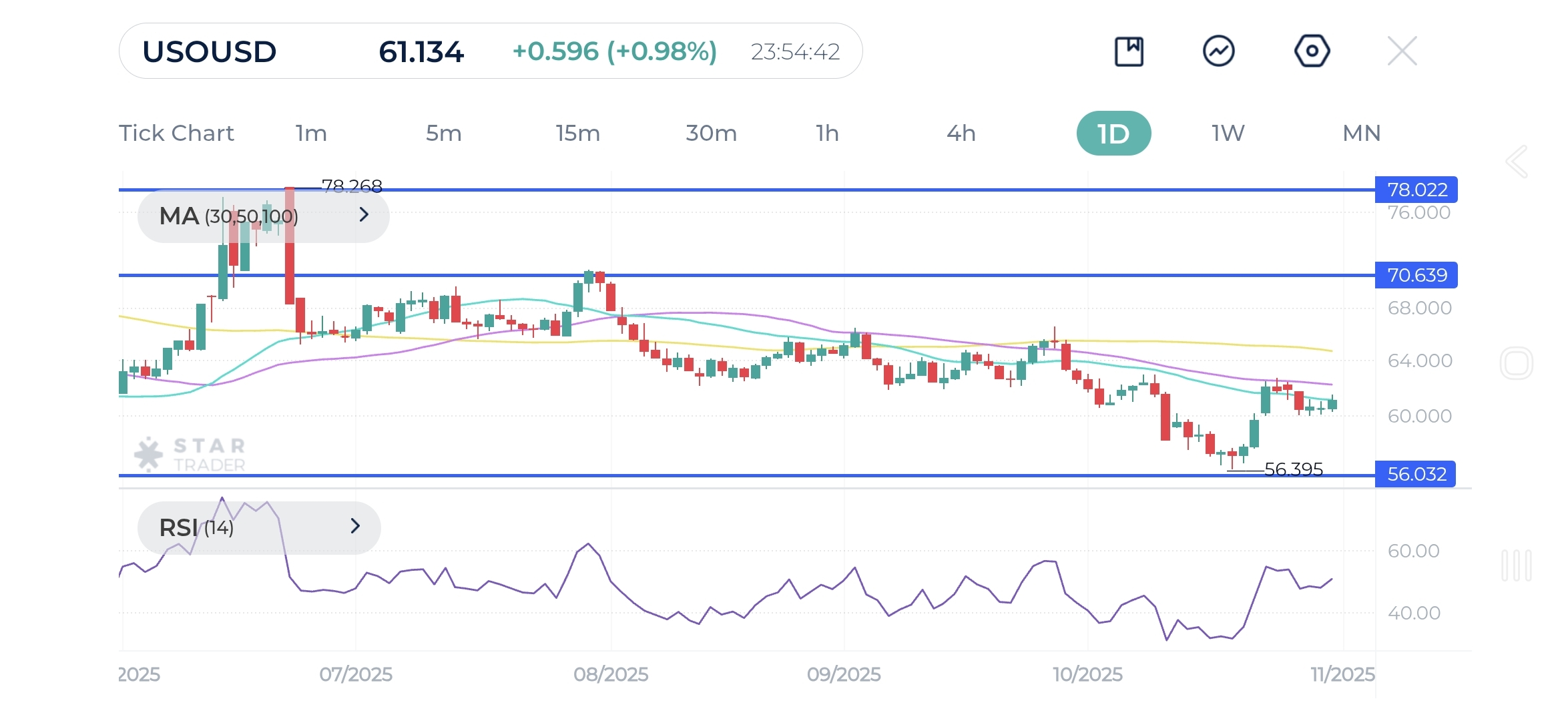This screenshot has height=721, width=1562.
Task: Switch to Tick Chart view
Action: 176,134
